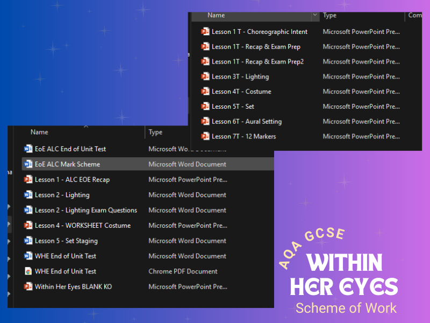
Task: Select Lesson 1 T - Choreographic Intent file
Action: (x=258, y=32)
